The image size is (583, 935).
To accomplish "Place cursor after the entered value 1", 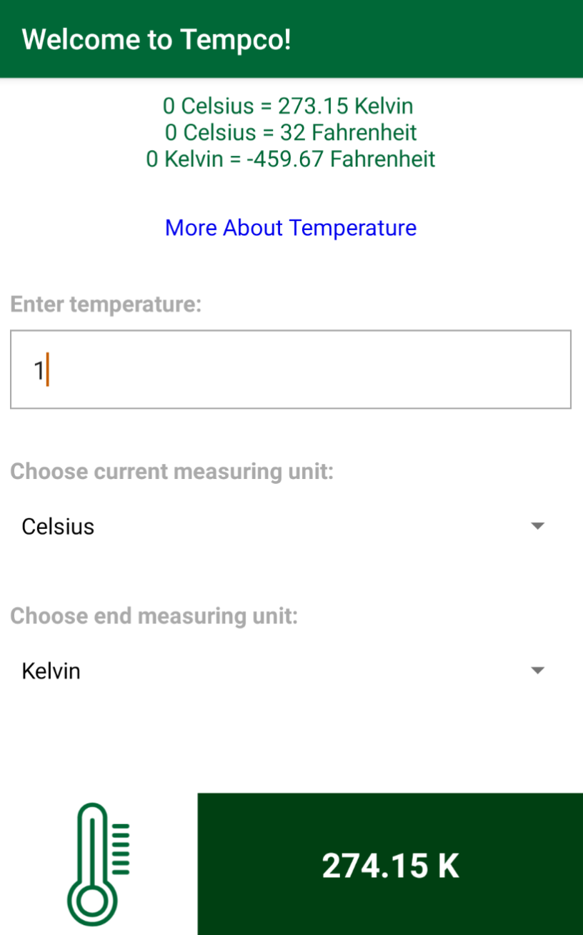I will coord(44,369).
